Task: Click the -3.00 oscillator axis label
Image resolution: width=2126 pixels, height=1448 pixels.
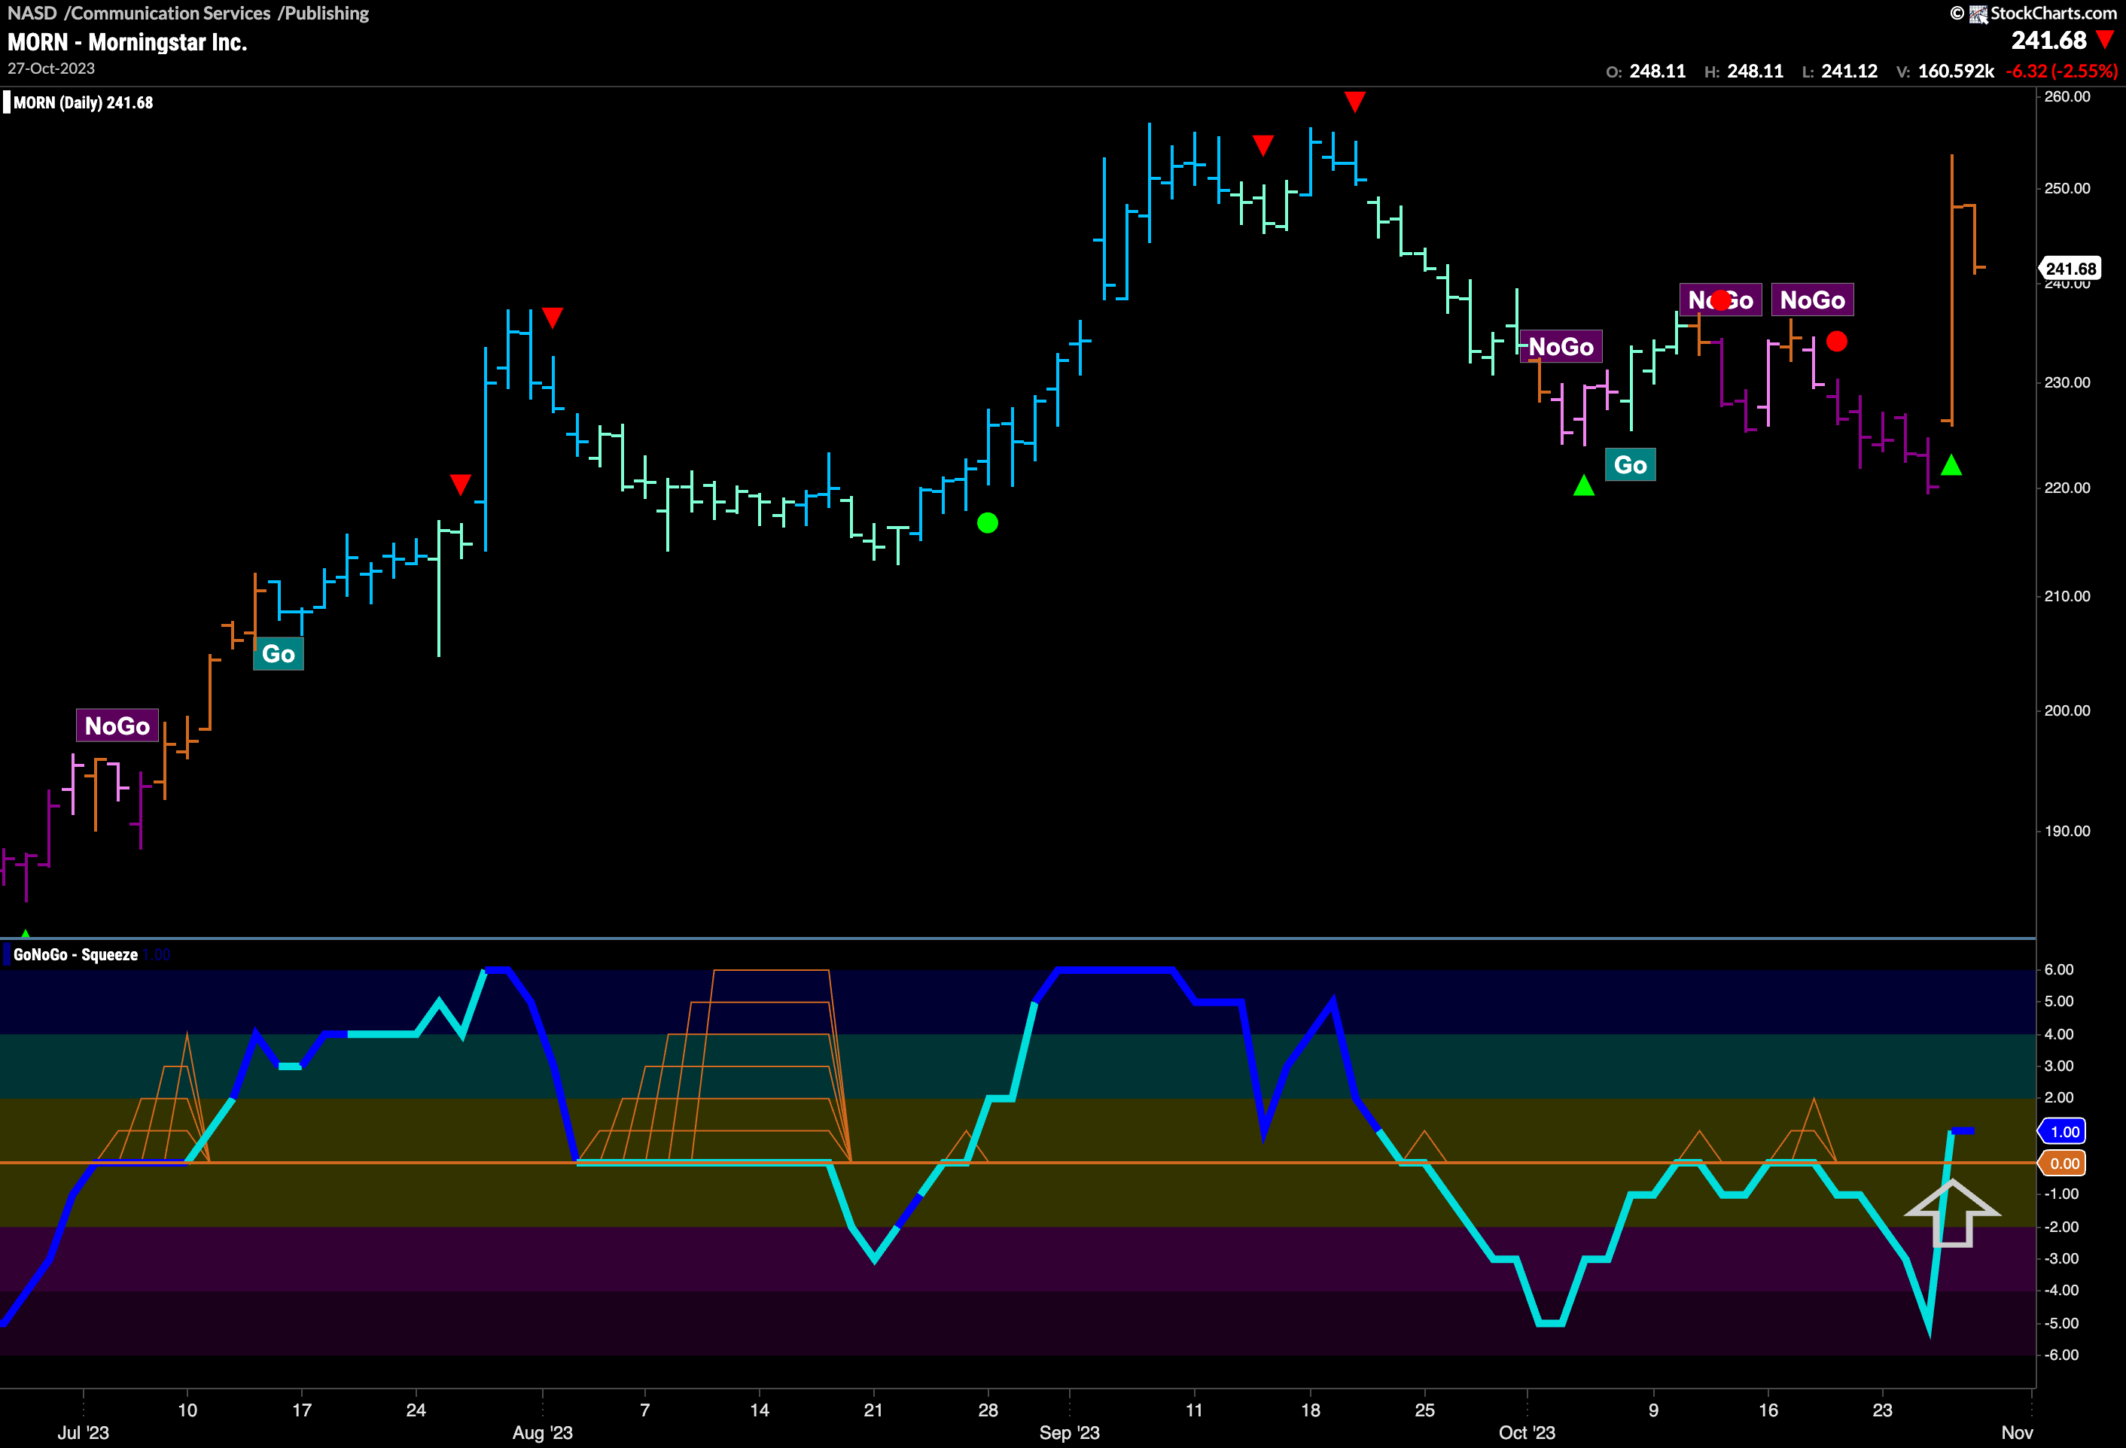Action: click(2061, 1258)
